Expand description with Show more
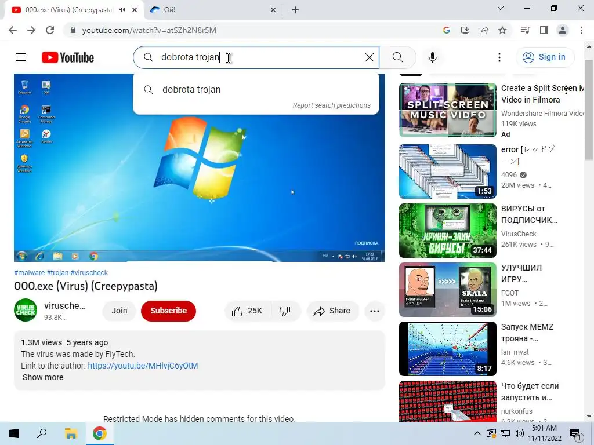594x445 pixels. (x=43, y=377)
